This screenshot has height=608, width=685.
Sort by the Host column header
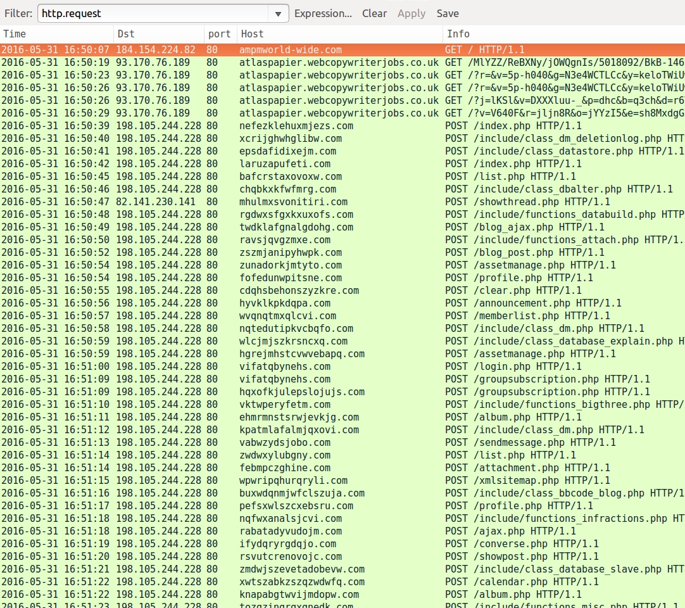click(339, 34)
